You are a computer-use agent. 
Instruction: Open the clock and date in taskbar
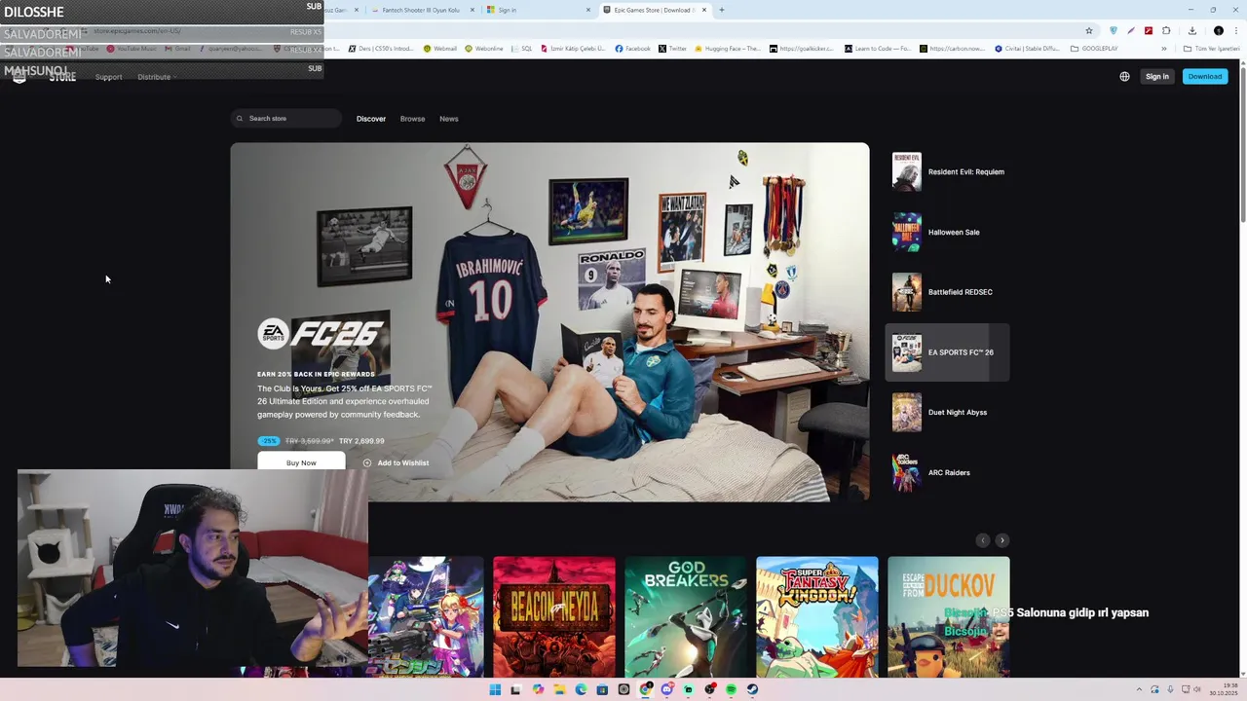(x=1224, y=689)
